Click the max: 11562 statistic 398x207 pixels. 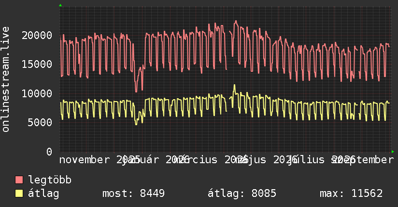click(x=351, y=194)
